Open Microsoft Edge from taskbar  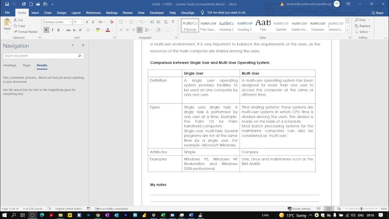pos(42,215)
